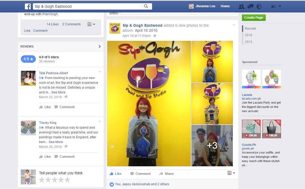Focus the search field with Sip & Gogh Eastwood
The image size is (305, 189).
tap(86, 6)
